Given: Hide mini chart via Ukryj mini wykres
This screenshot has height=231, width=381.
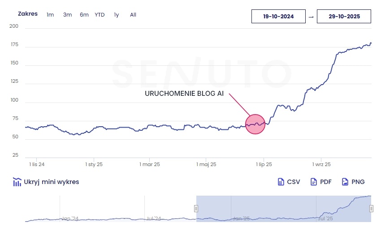Looking at the screenshot, I should click(x=51, y=182).
